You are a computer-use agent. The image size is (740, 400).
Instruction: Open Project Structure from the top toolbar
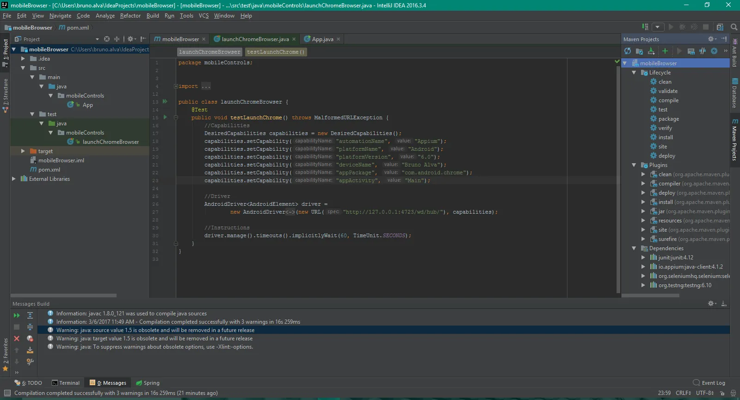point(720,27)
